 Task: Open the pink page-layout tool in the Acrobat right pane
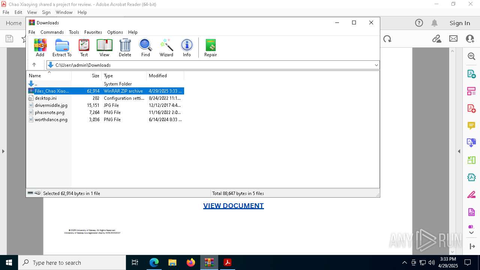pos(471,91)
